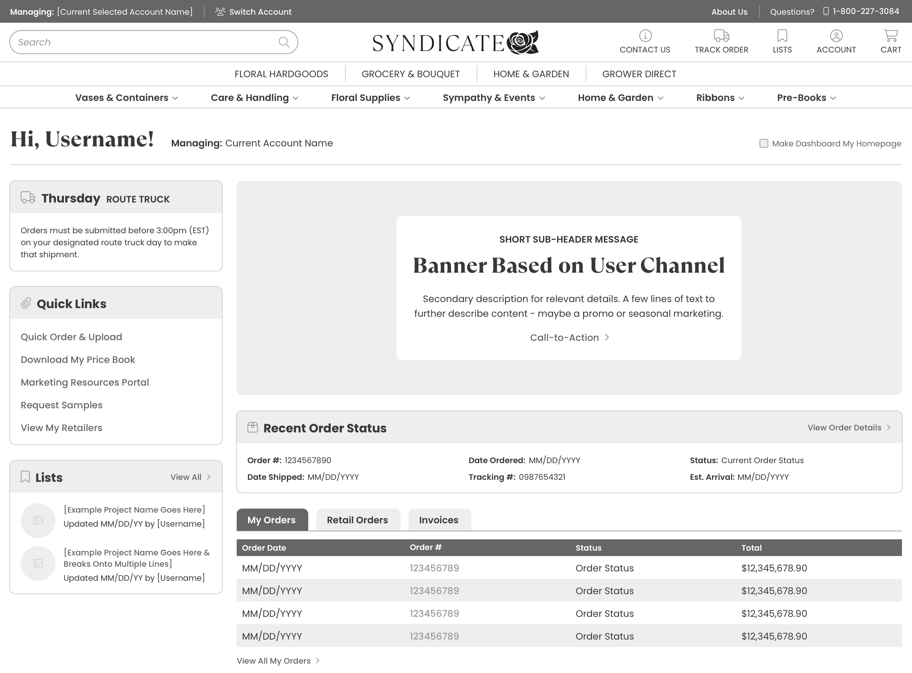Open list '[Example Project Name Goes Here]'

[134, 510]
